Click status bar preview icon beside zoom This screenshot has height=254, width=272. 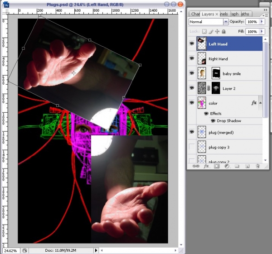(24, 250)
